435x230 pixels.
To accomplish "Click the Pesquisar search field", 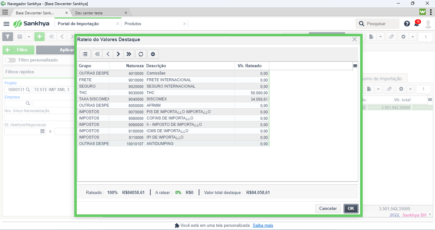I will click(x=378, y=24).
